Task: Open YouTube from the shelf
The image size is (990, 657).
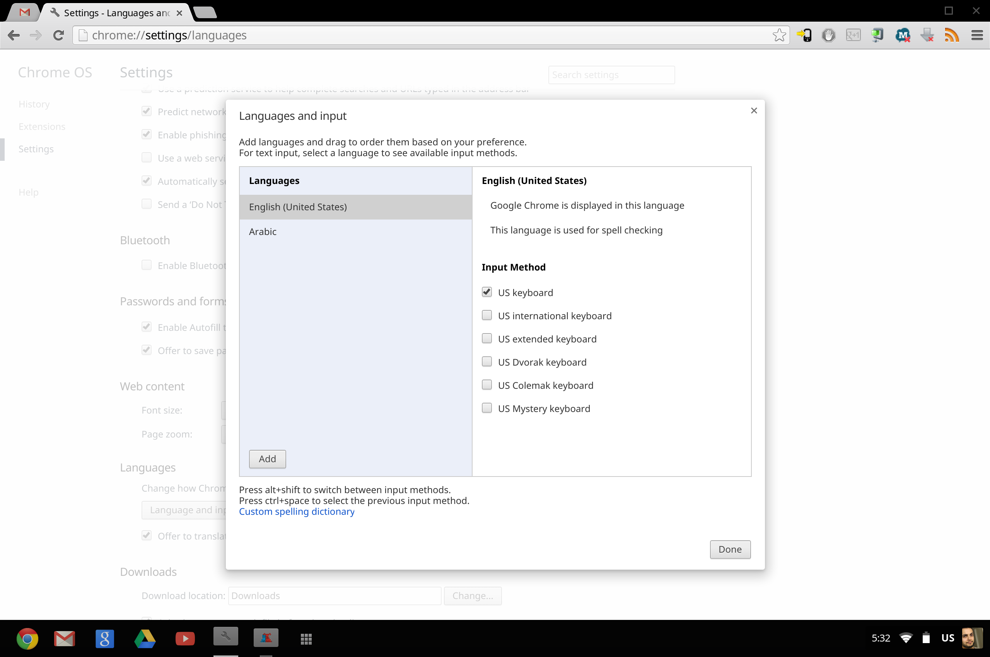Action: click(185, 638)
